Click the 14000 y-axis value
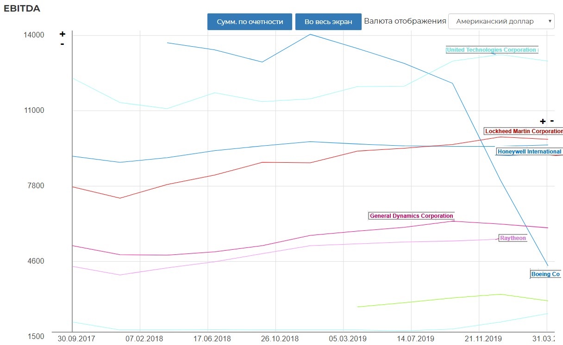Viewport: 563px width, 345px height. (34, 35)
